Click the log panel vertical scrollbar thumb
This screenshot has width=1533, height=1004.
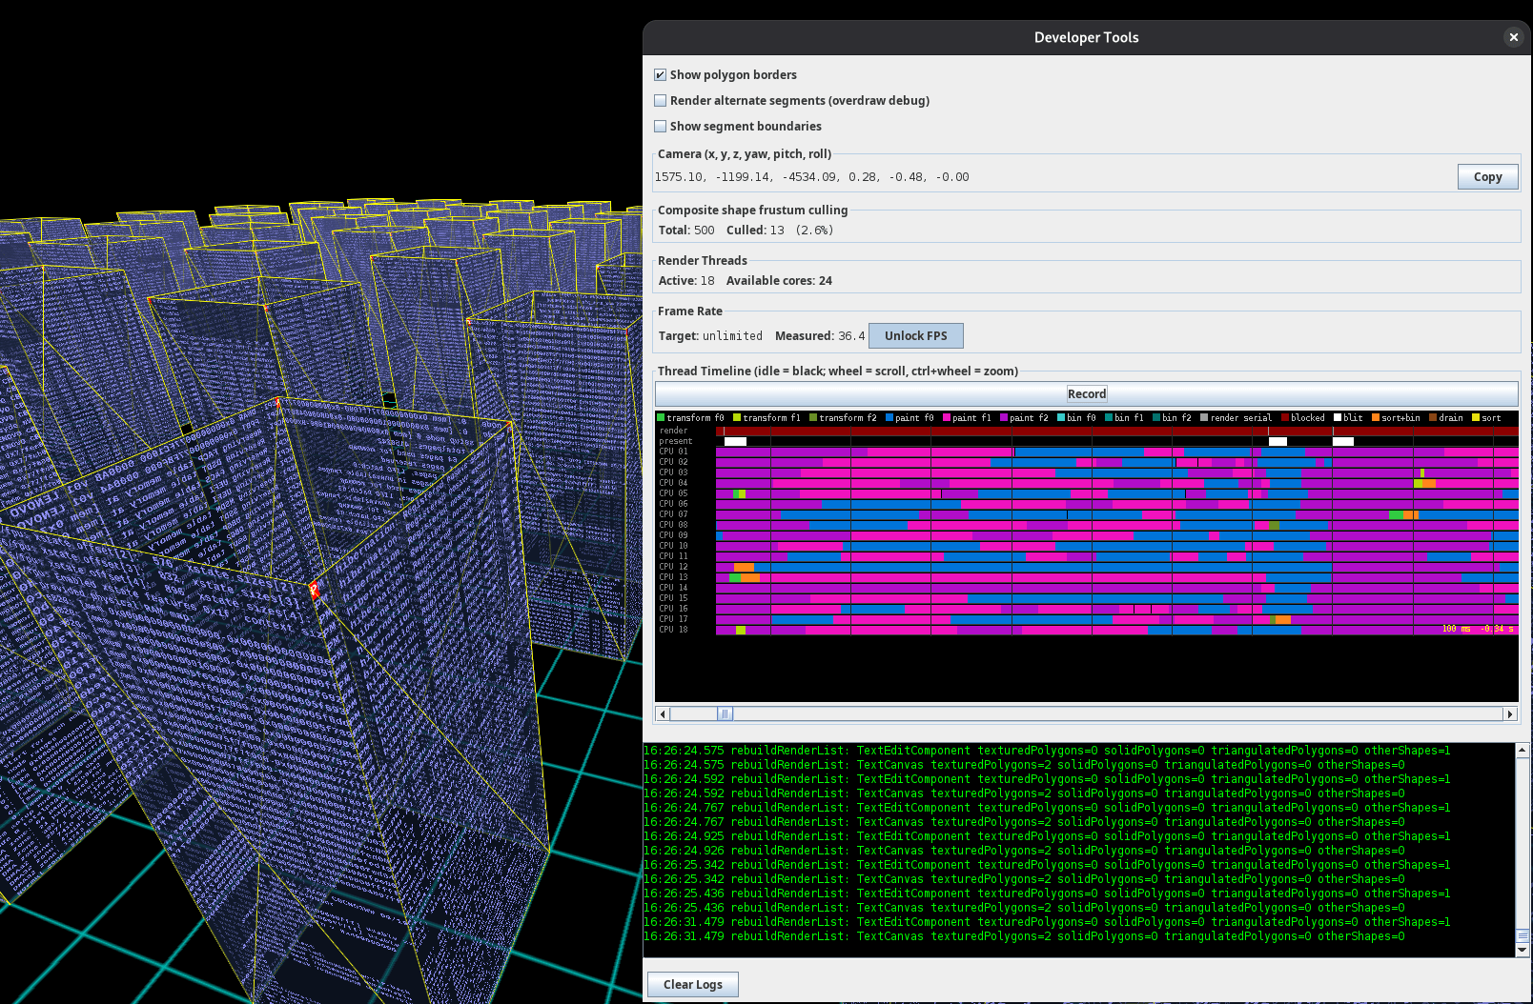1523,934
